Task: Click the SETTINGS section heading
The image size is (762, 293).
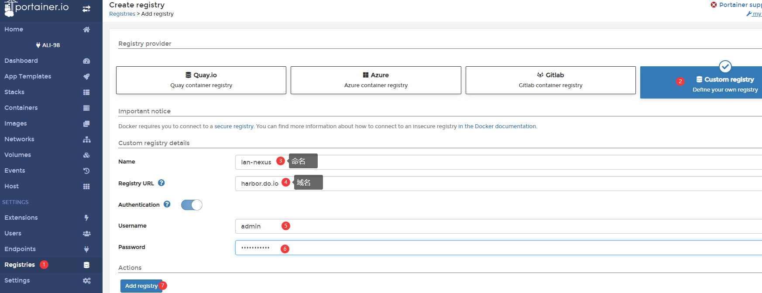Action: pyautogui.click(x=15, y=202)
